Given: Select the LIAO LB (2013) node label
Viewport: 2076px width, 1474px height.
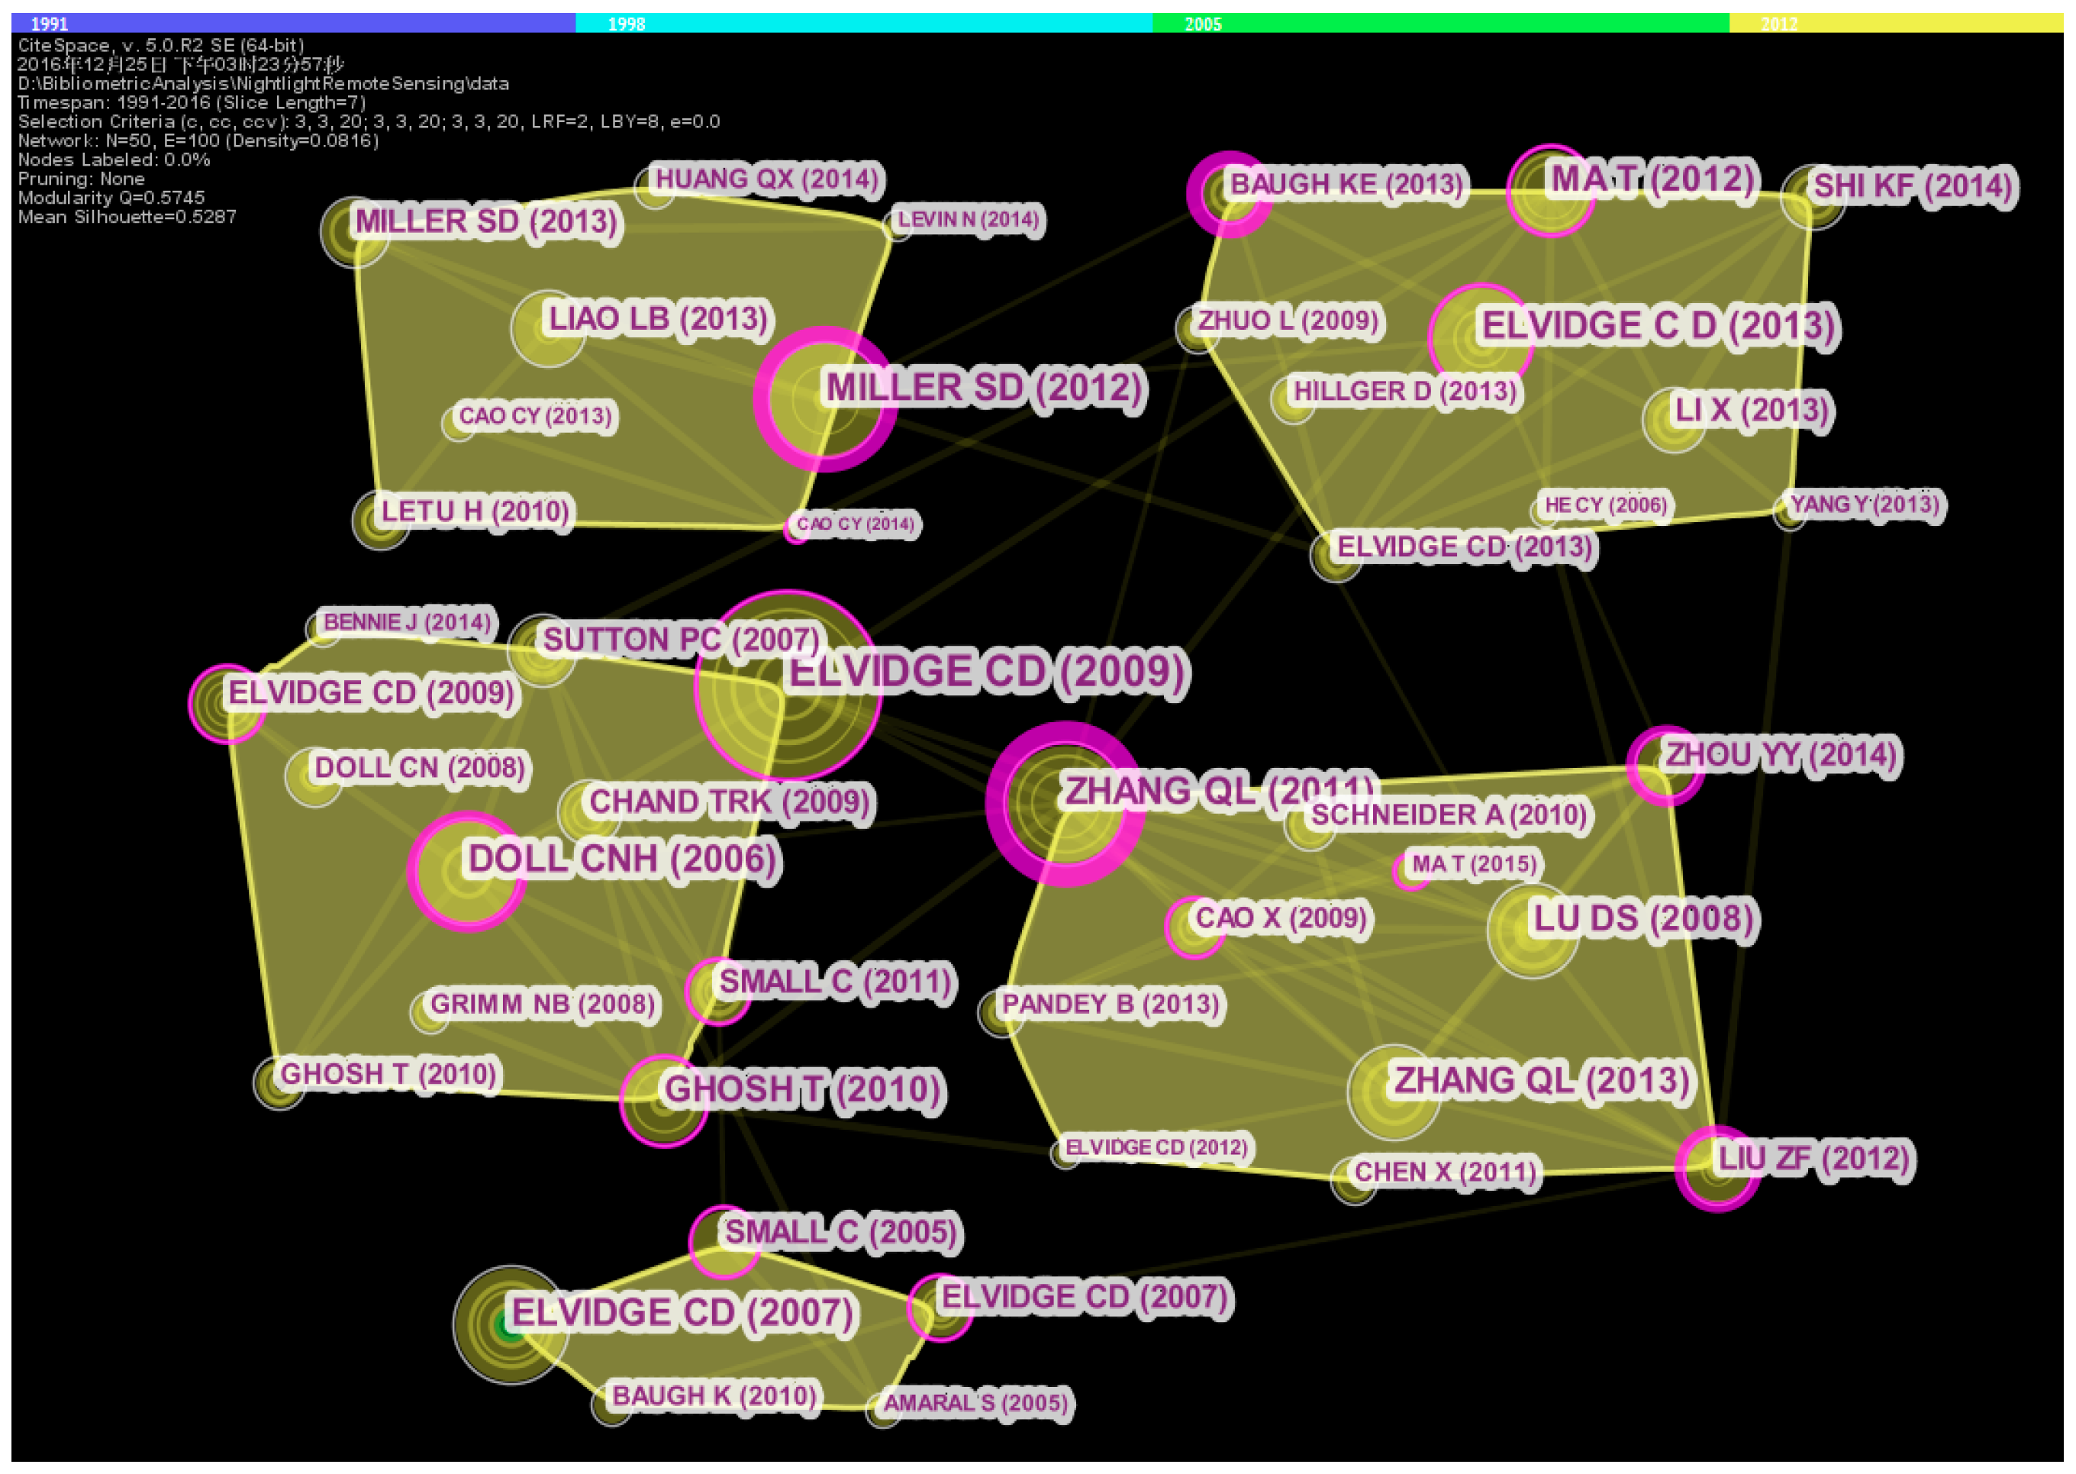Looking at the screenshot, I should [658, 318].
